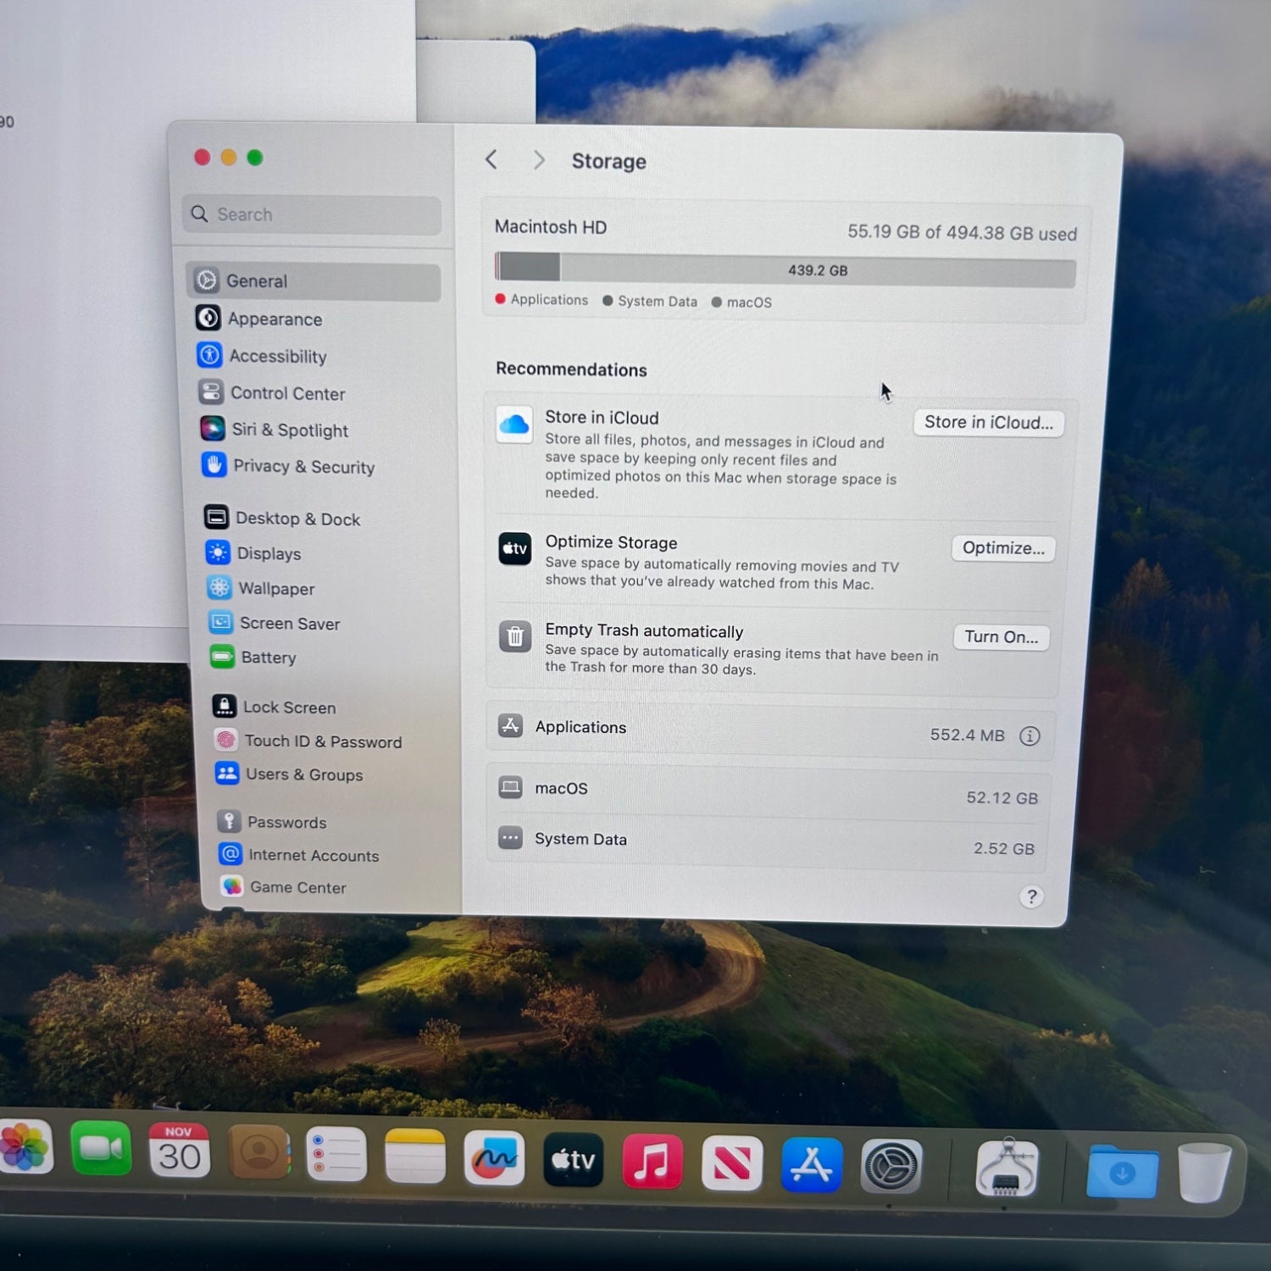
Task: Open Desktop & Dock settings
Action: click(x=297, y=519)
